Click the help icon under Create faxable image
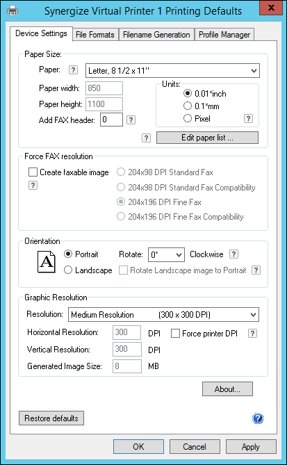The height and width of the screenshot is (465, 287). (x=33, y=186)
